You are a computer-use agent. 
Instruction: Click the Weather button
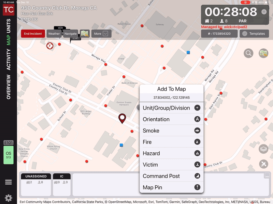(x=54, y=34)
